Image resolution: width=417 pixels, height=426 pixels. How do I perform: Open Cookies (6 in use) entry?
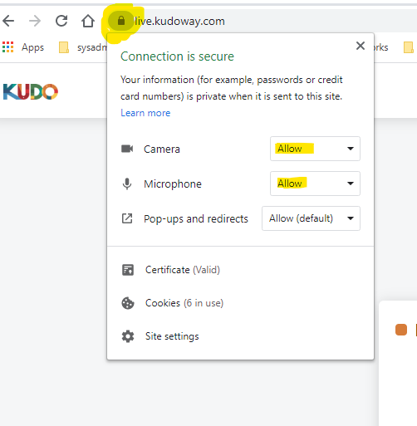tap(184, 303)
